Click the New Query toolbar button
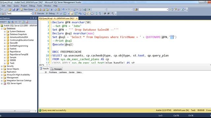 [x=27, y=10]
